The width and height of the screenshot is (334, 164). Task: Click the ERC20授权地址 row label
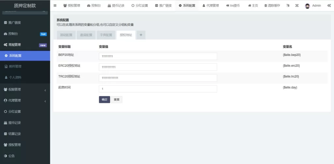pyautogui.click(x=69, y=66)
